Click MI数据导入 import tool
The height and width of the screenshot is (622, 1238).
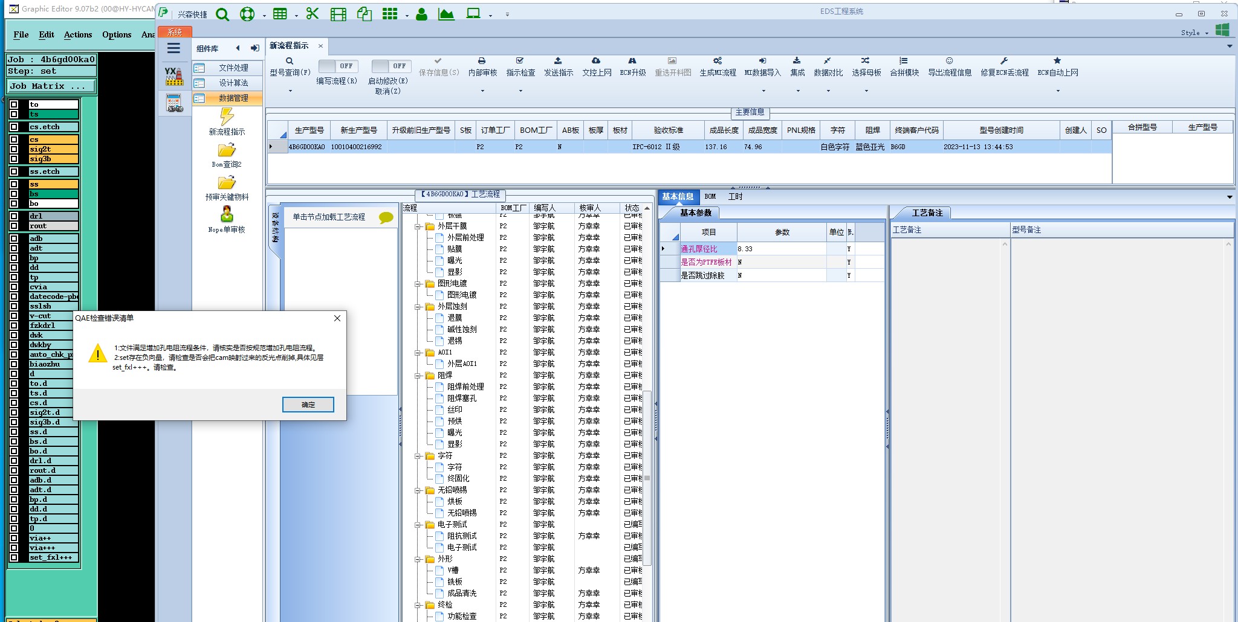pos(763,67)
